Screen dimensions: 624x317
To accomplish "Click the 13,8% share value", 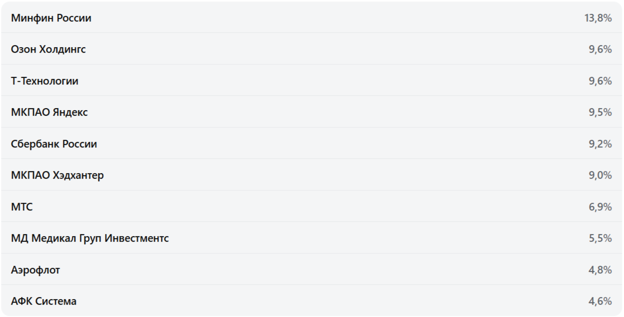I will pos(598,18).
